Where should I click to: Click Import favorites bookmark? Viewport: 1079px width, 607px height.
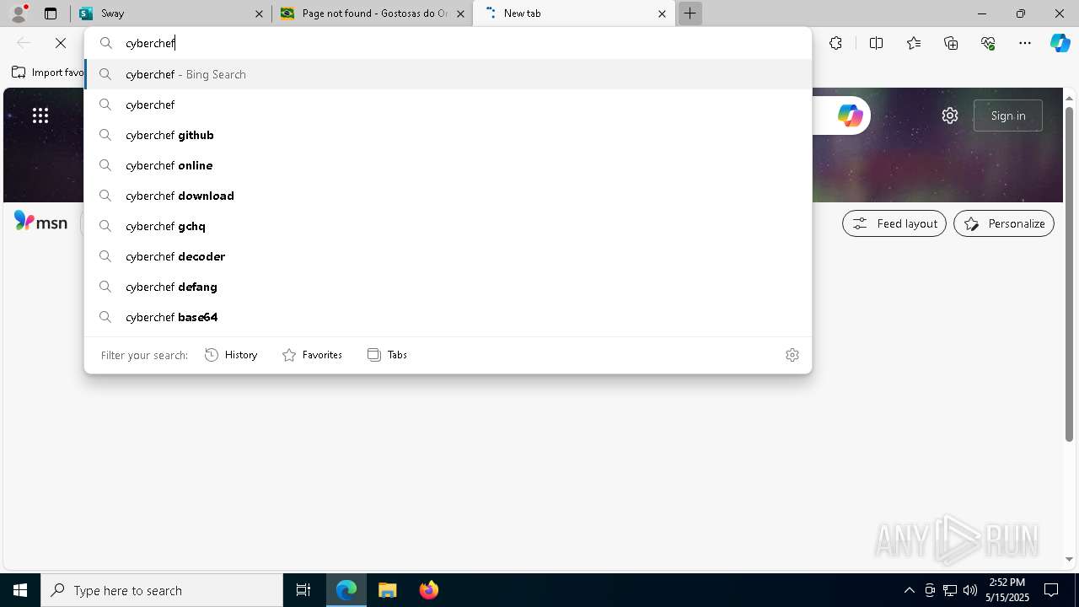pos(48,73)
